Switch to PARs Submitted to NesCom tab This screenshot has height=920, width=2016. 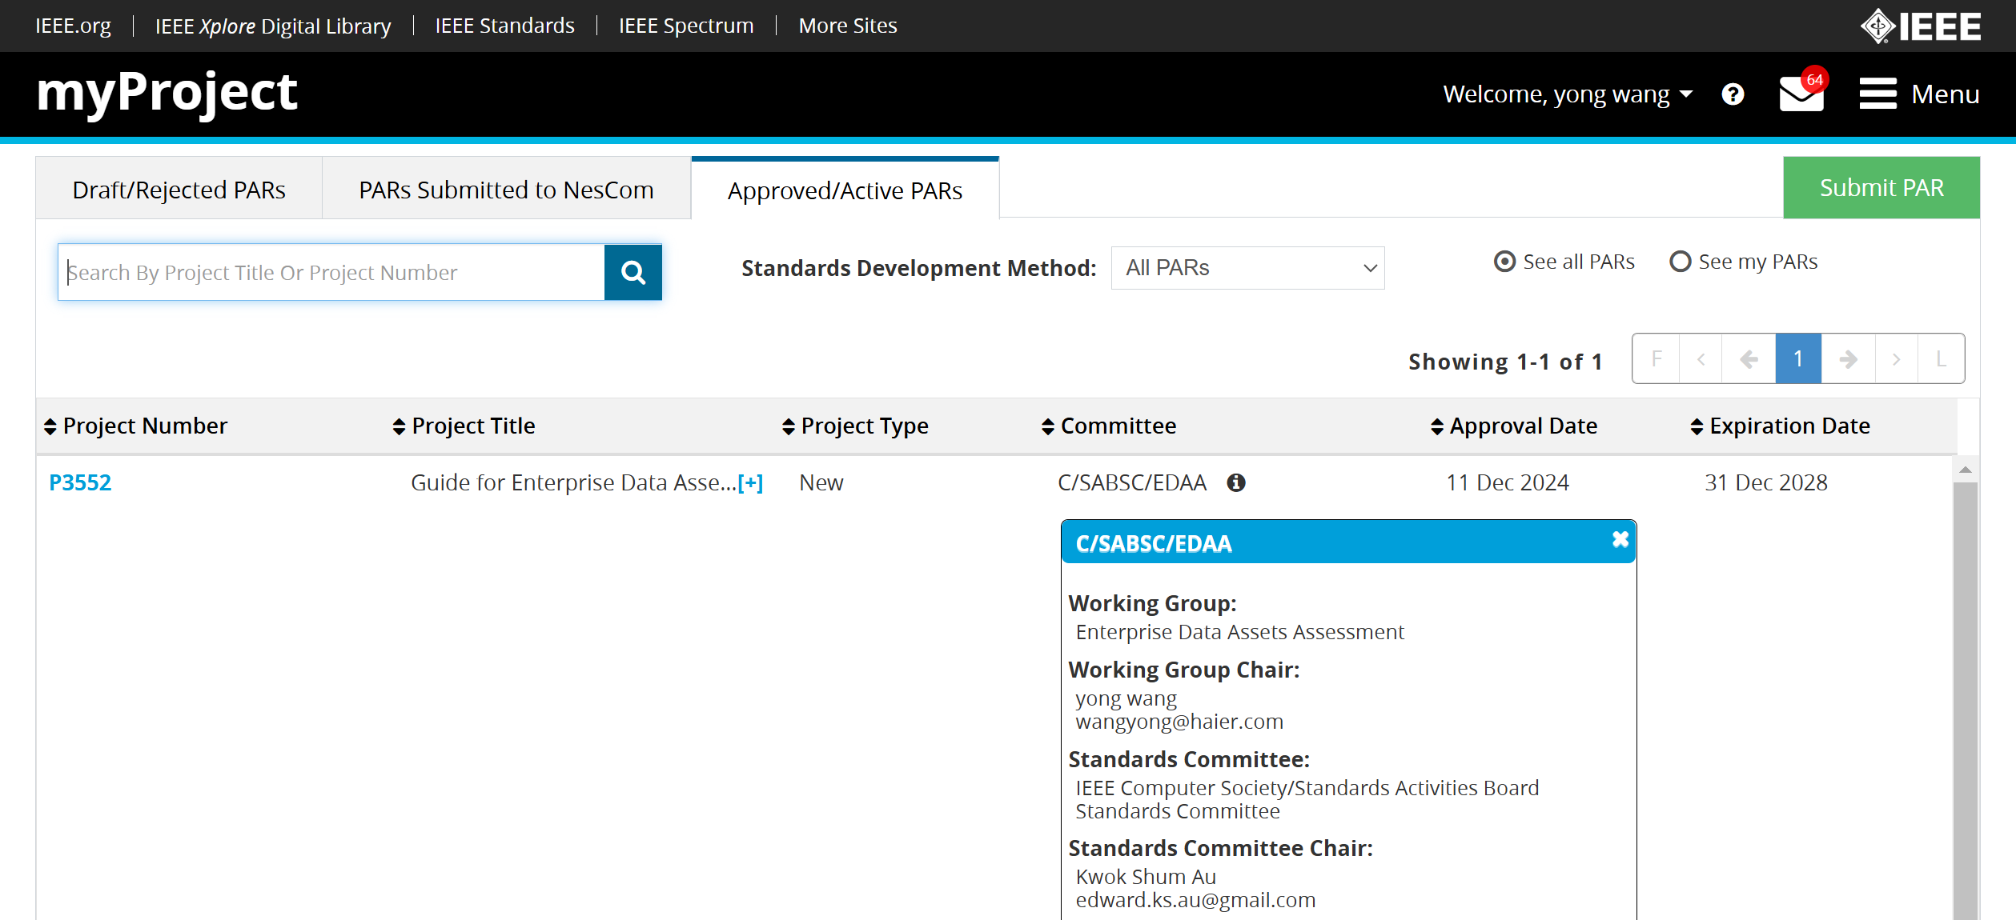tap(506, 190)
